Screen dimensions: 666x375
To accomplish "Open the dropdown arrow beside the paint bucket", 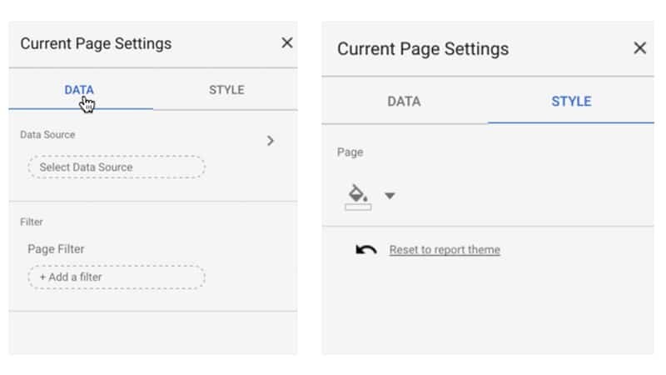I will pos(390,196).
